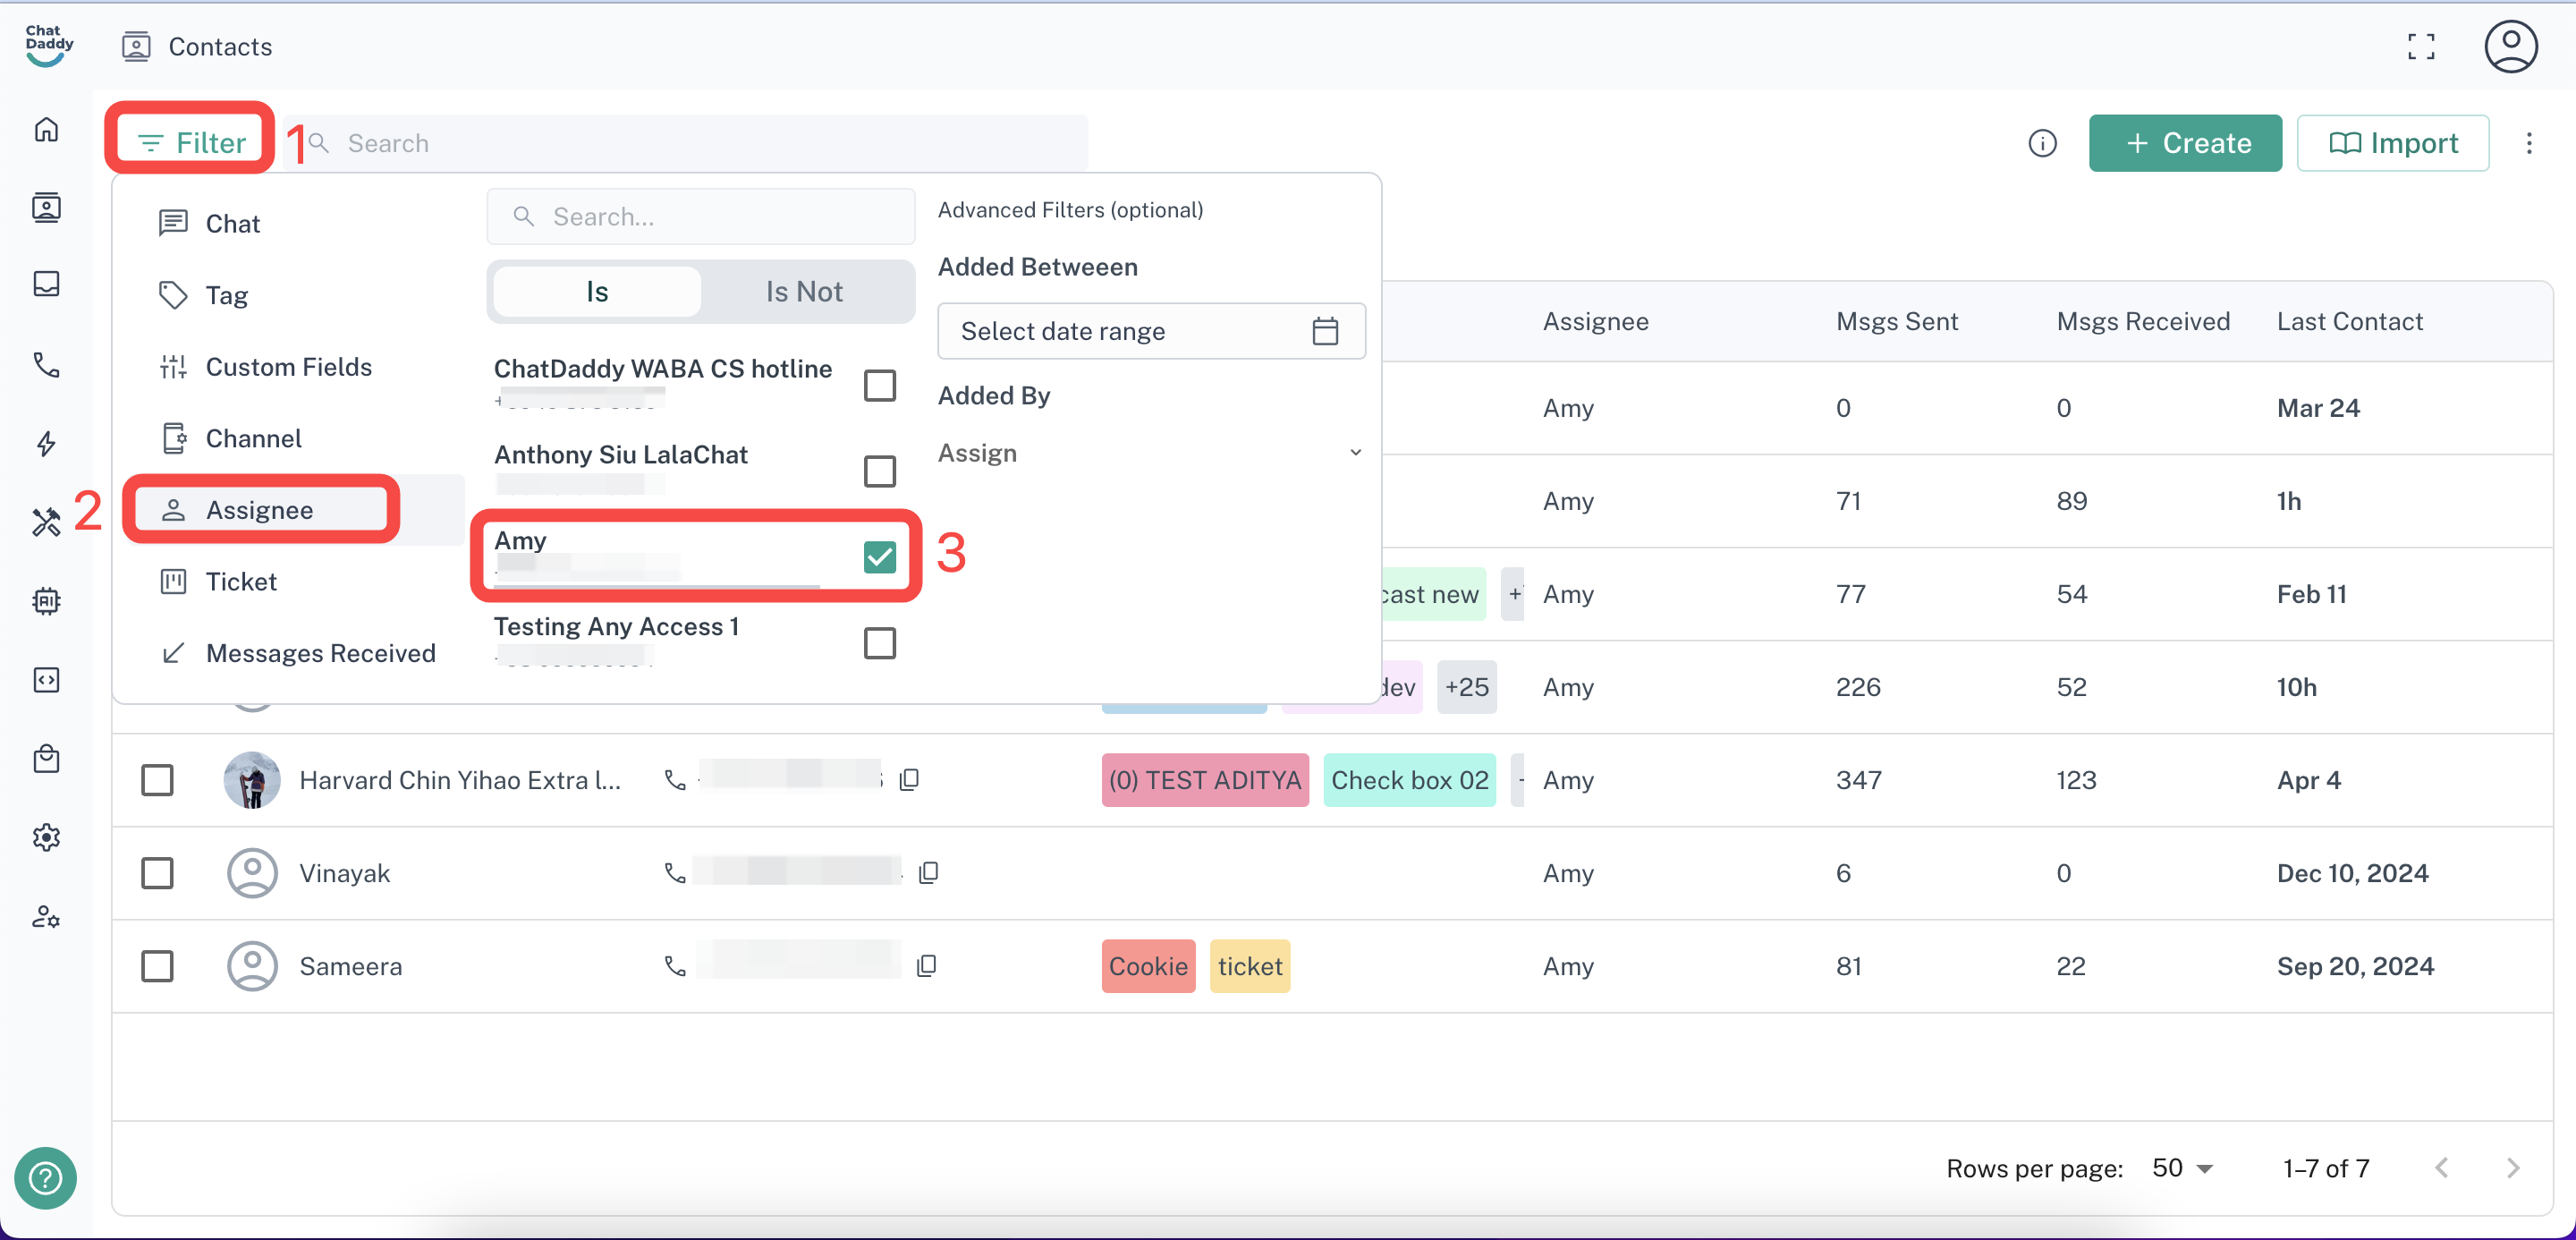This screenshot has width=2576, height=1240.
Task: Check the Anthony Siu LalaChat checkbox
Action: pos(879,471)
